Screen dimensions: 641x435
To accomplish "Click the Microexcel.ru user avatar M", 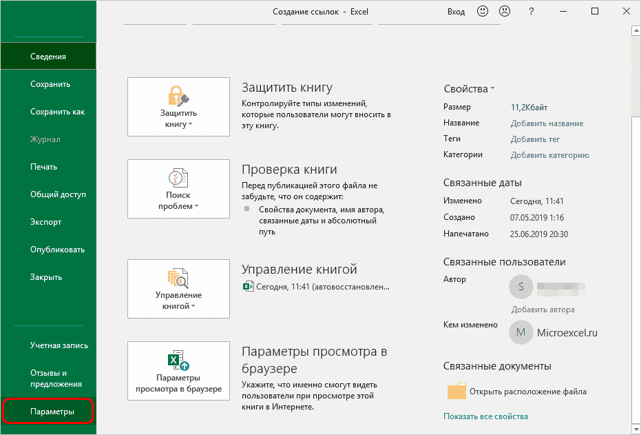I will [x=521, y=332].
